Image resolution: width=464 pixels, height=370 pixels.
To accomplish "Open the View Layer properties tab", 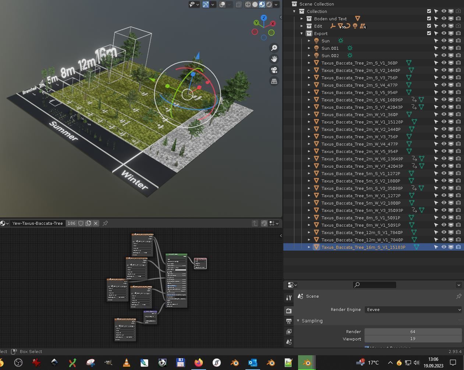I will coord(289,332).
